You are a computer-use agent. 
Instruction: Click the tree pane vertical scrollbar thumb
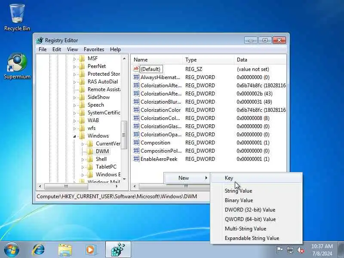pyautogui.click(x=124, y=135)
